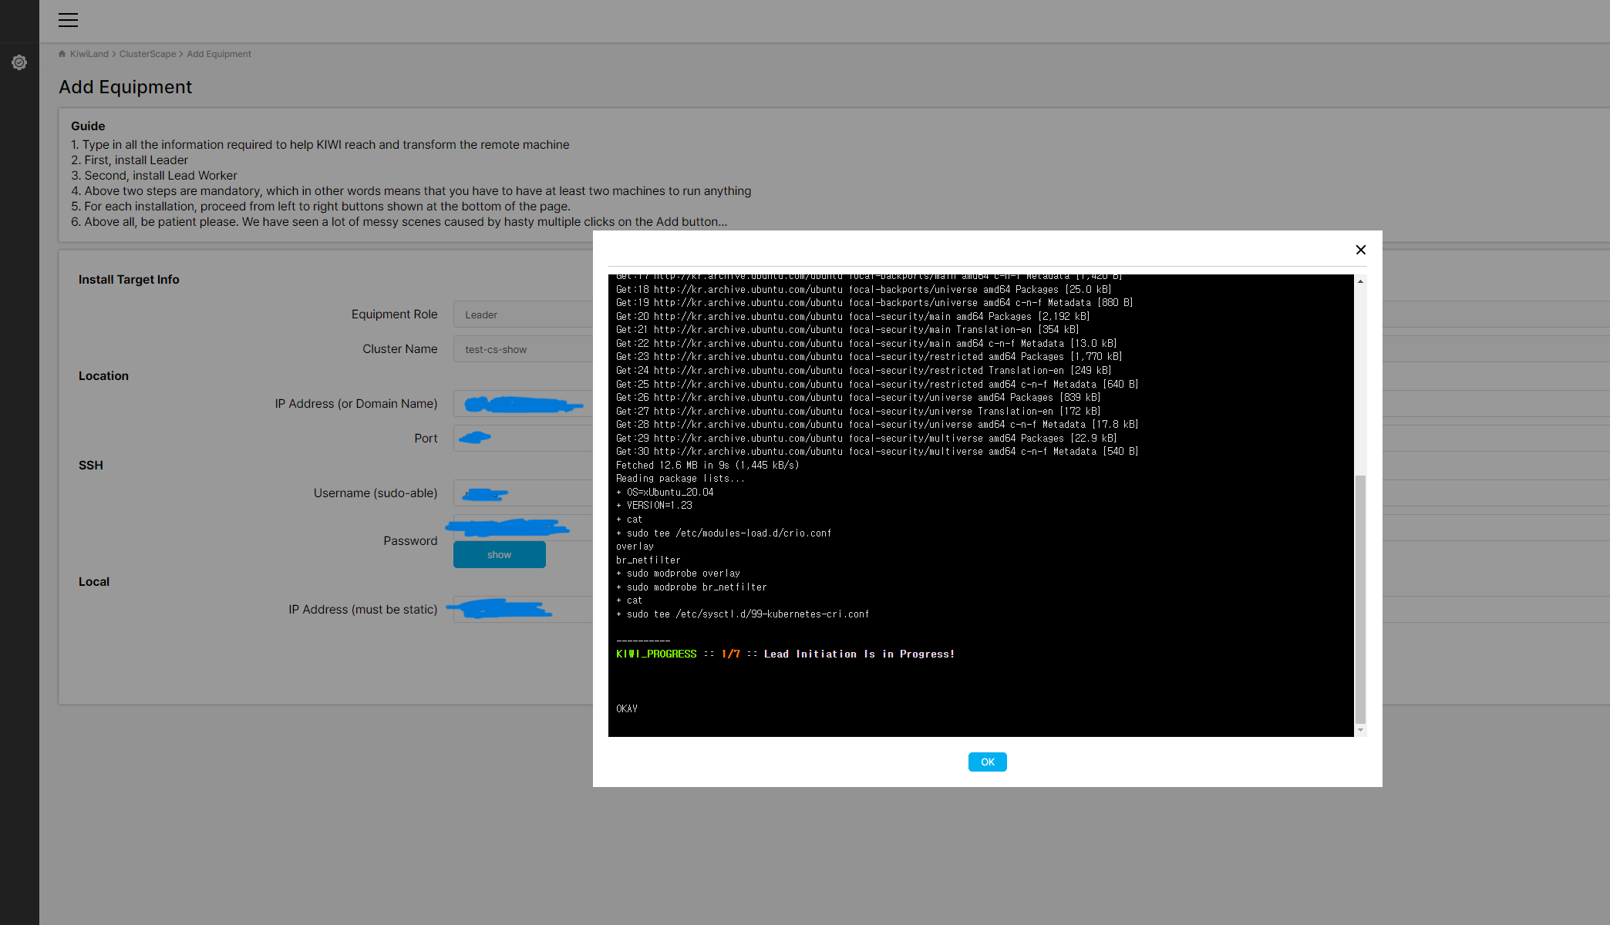The image size is (1610, 925).
Task: Click guide step 3 'Second, install Lead Worker'
Action: (x=154, y=176)
